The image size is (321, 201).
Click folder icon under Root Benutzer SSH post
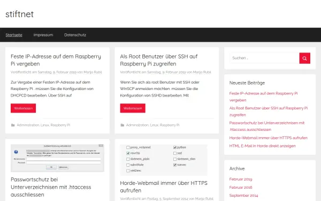click(x=122, y=125)
